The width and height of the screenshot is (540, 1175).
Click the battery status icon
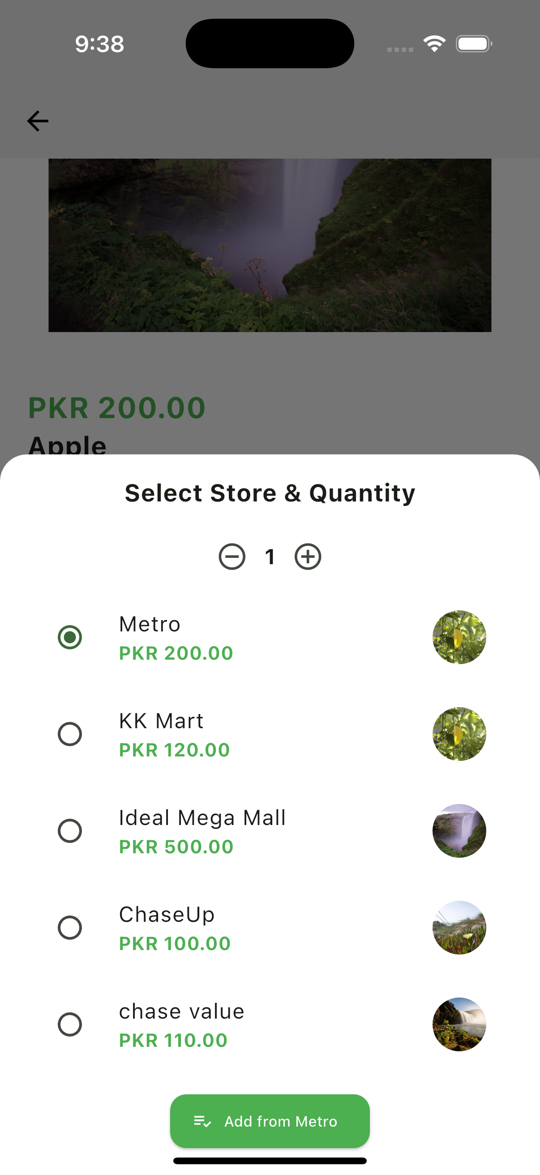(x=473, y=44)
